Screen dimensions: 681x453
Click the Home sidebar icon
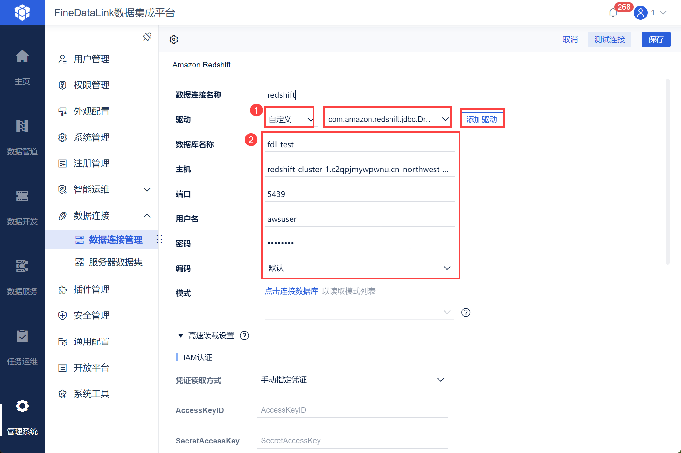point(22,57)
